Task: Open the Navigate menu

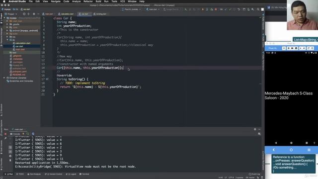Action: pos(56,1)
